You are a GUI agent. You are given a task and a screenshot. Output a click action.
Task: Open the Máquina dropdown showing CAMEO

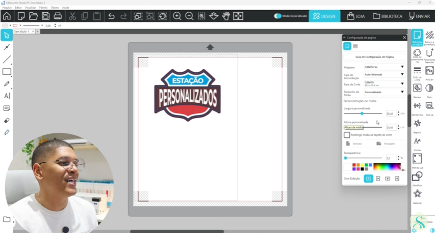[x=384, y=67]
